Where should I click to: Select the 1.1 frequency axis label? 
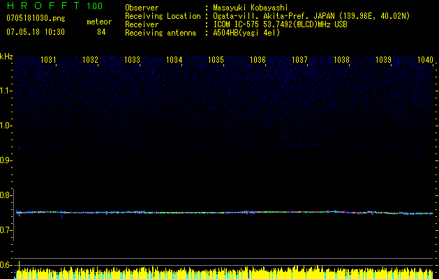(6, 91)
